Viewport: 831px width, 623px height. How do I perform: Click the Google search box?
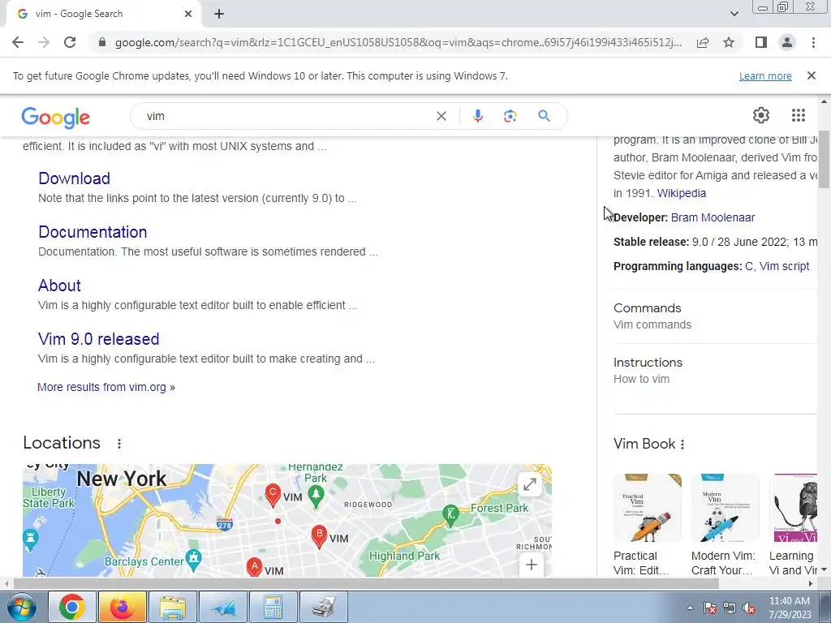286,116
